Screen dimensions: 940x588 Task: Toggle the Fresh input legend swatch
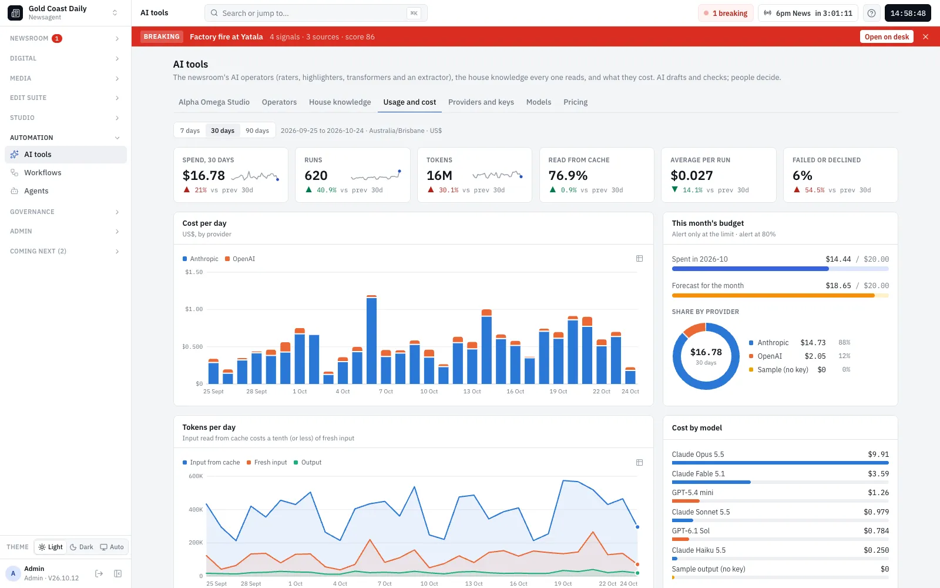(x=249, y=462)
